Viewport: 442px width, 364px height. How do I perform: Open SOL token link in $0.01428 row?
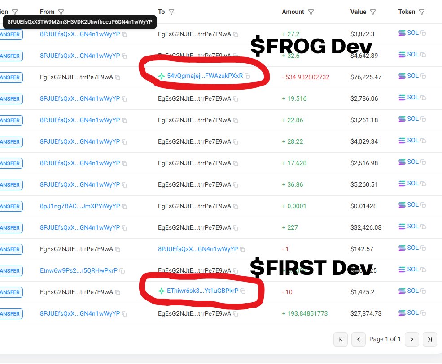tap(413, 205)
